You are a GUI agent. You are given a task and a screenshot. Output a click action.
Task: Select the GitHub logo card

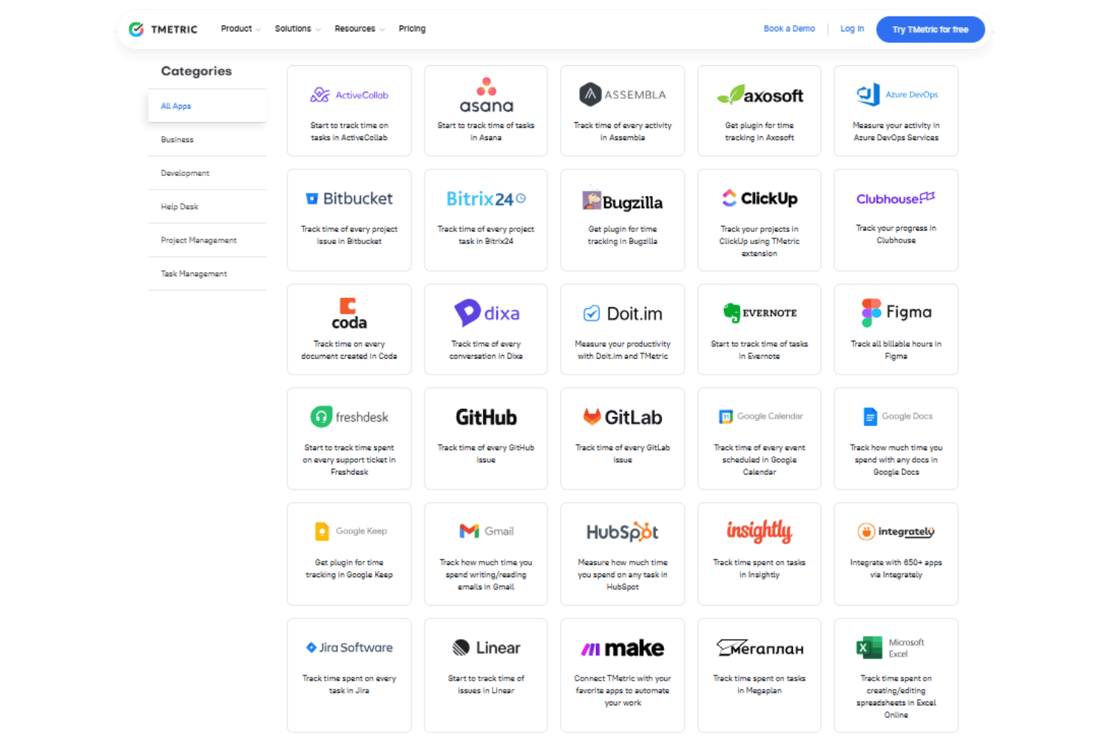486,439
